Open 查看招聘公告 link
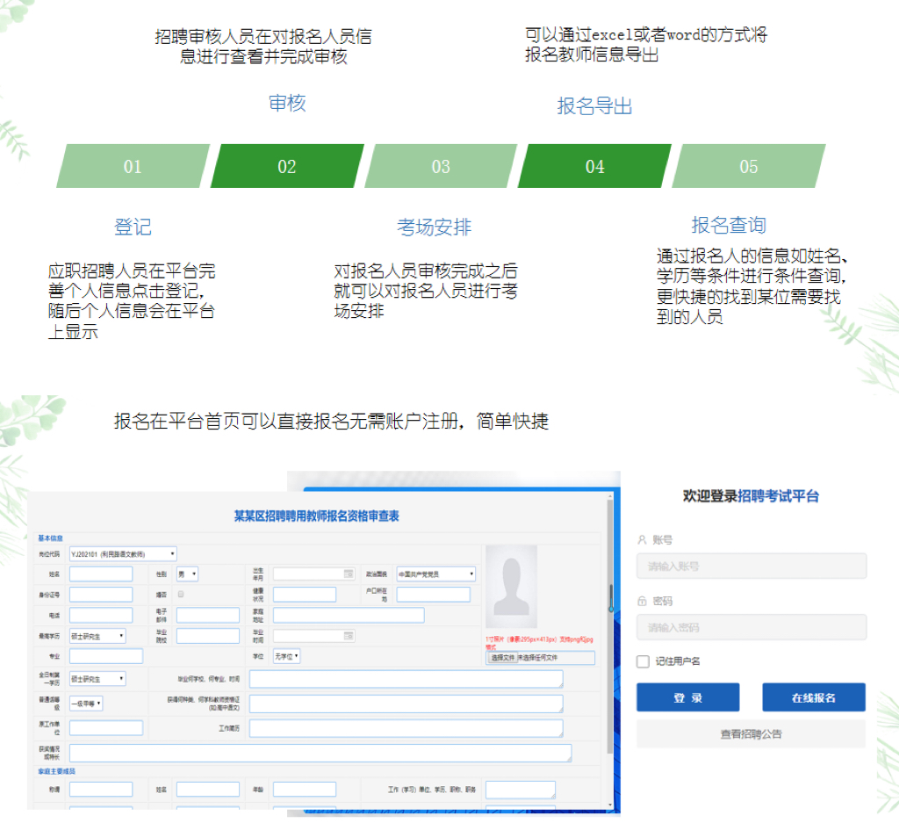This screenshot has height=823, width=899. coord(751,733)
